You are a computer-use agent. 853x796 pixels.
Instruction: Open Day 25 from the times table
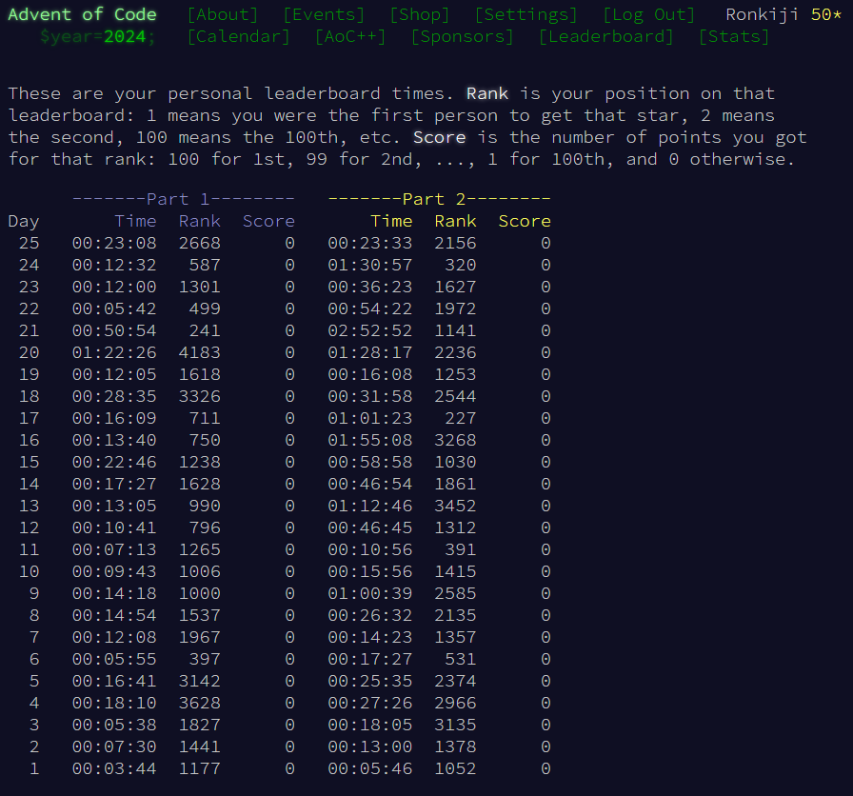[x=29, y=243]
